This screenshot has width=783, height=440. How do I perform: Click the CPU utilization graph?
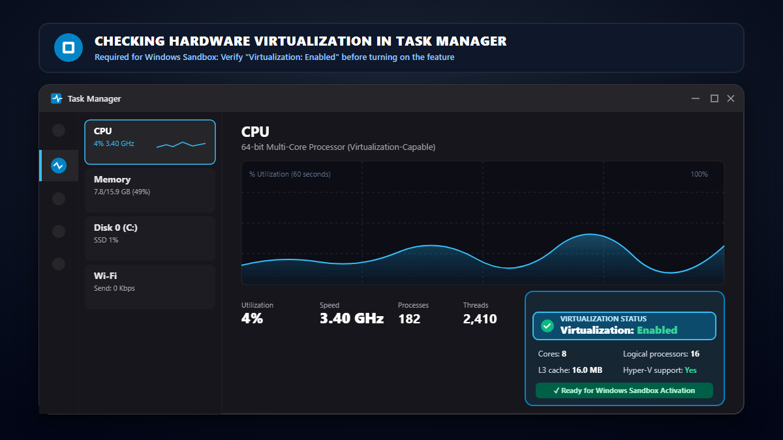[483, 223]
